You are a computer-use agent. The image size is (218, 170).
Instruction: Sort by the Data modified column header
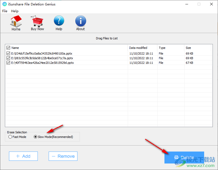142,48
